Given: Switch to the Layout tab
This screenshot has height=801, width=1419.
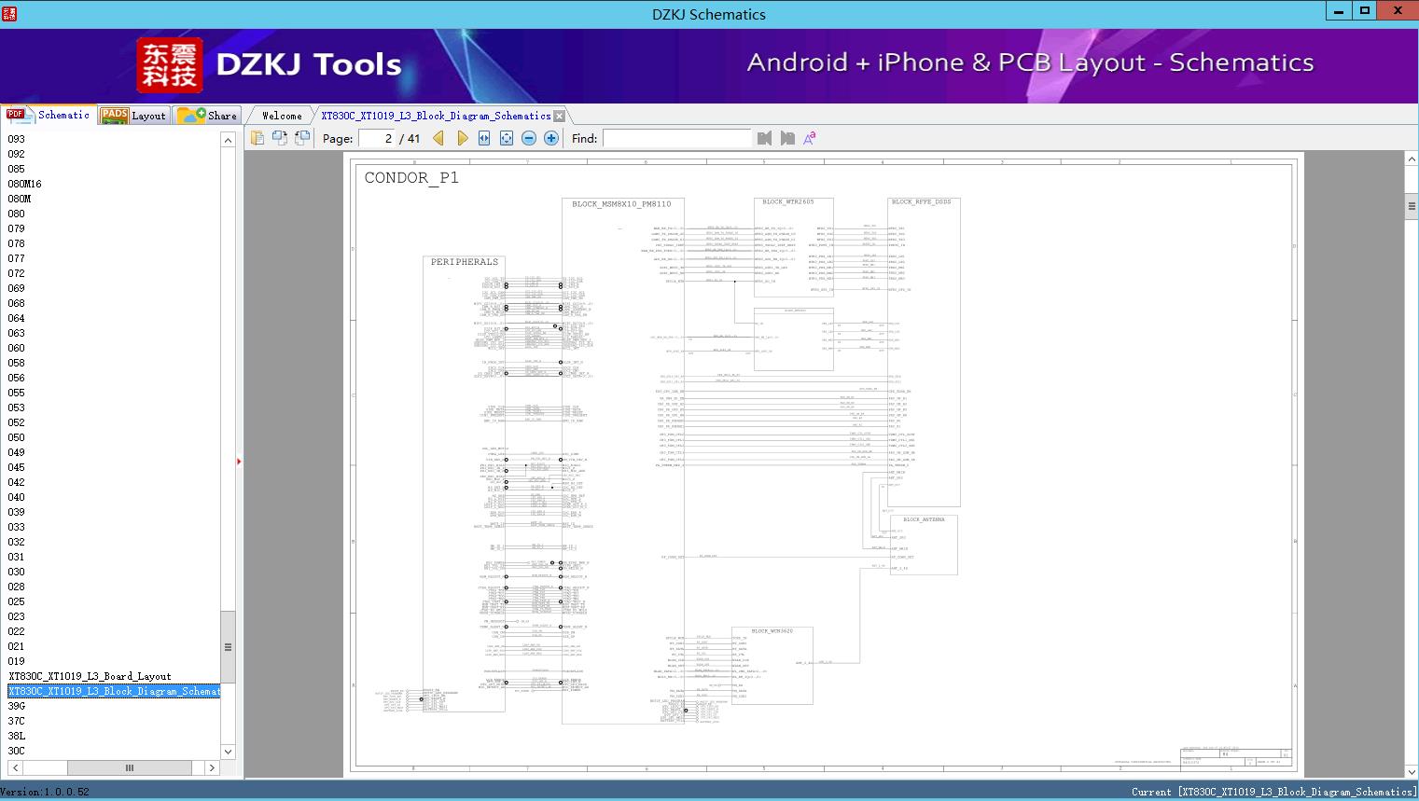Looking at the screenshot, I should click(x=133, y=116).
